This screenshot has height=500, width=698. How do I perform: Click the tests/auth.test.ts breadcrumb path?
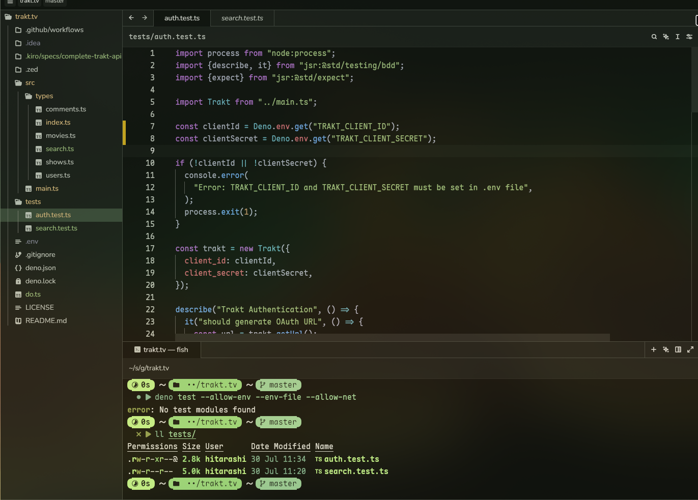tap(167, 37)
